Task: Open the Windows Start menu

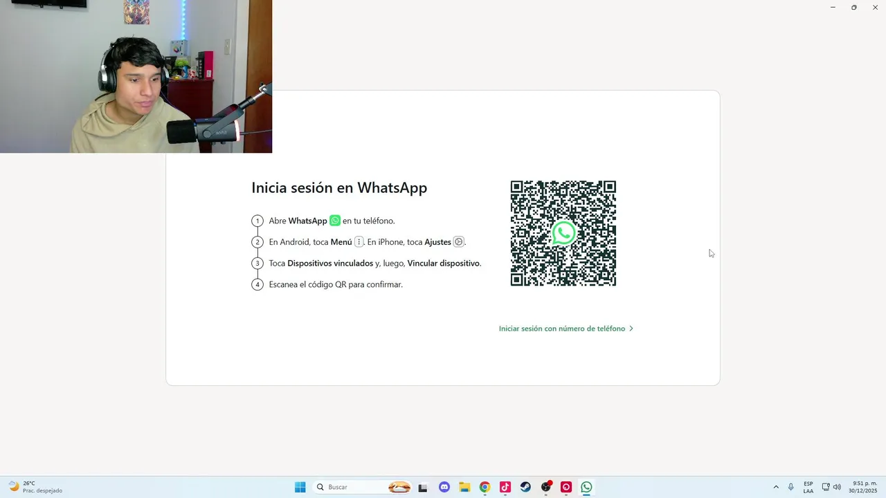Action: click(x=300, y=487)
